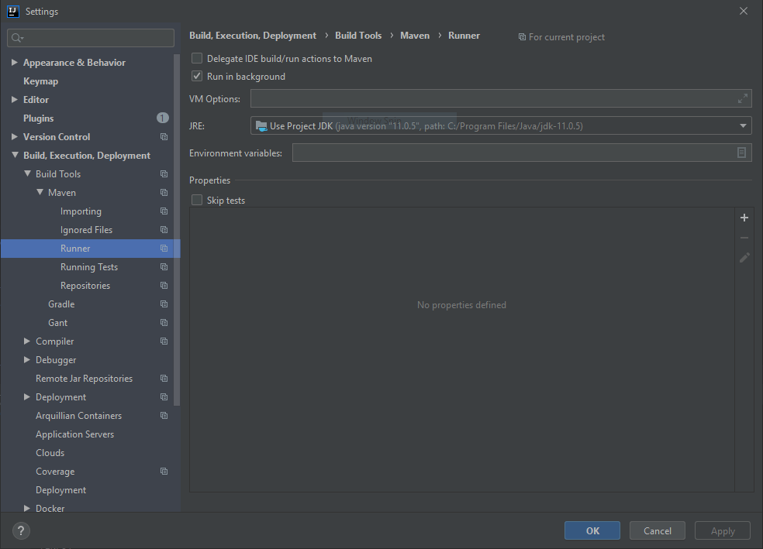Click project-level icon beside Importing
This screenshot has width=763, height=549.
coord(164,211)
